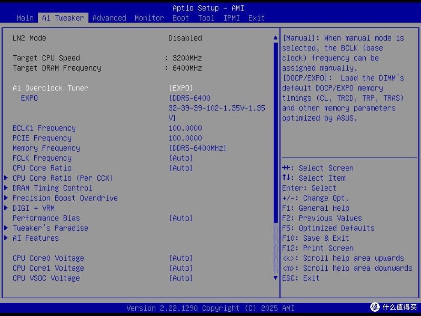The width and height of the screenshot is (421, 316).
Task: Click the Version 2.22.1290 copyright text
Action: point(210,308)
